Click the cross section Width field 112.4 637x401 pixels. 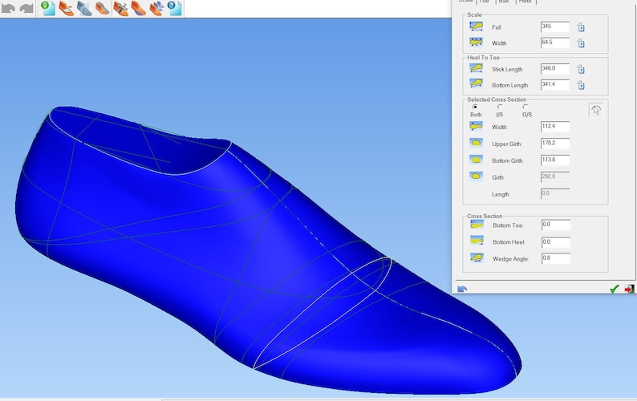coord(555,127)
